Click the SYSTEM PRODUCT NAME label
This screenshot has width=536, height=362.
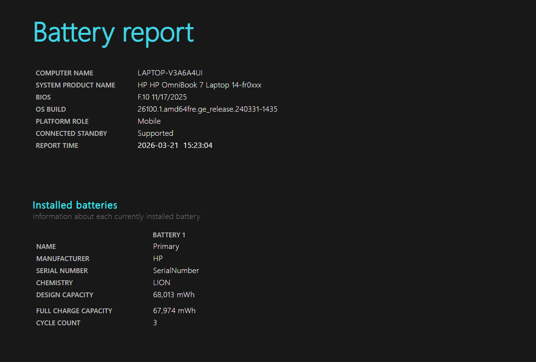click(75, 85)
